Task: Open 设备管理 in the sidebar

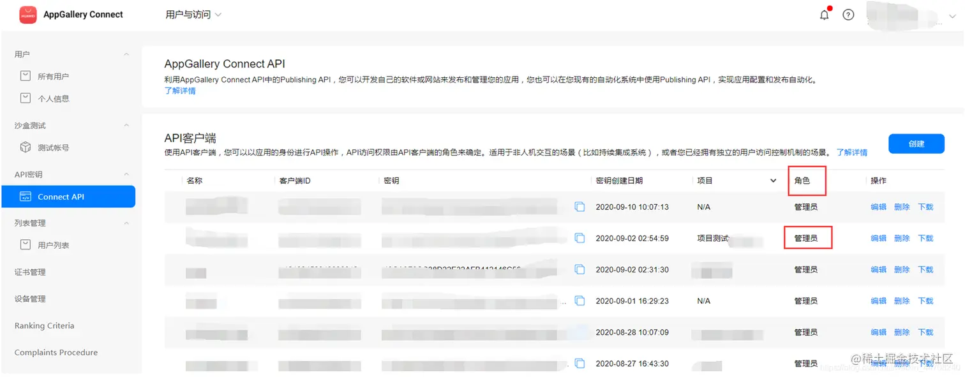Action: [30, 299]
